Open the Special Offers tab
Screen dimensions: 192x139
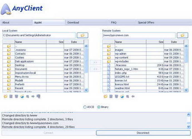pyautogui.click(x=164, y=23)
